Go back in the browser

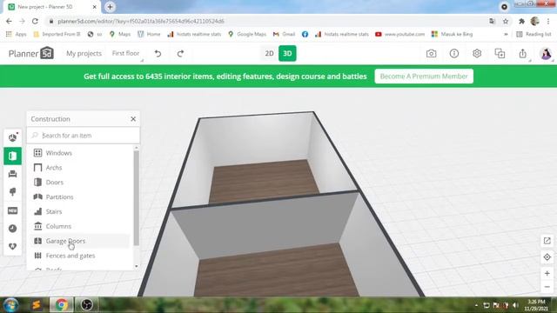pos(9,21)
